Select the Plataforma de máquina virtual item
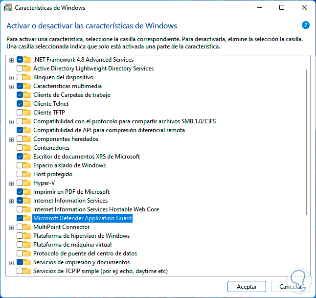Screen dimensions: 316x298 point(72,245)
